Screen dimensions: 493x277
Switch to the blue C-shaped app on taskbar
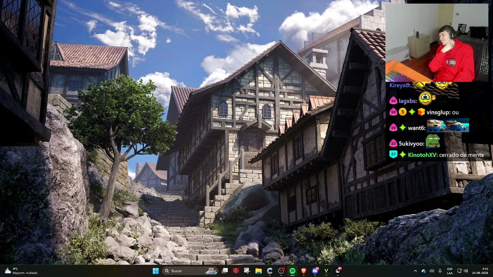(x=270, y=271)
